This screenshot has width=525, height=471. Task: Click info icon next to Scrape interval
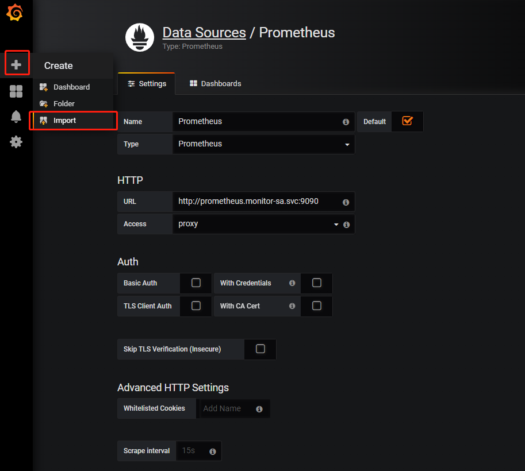tap(212, 451)
